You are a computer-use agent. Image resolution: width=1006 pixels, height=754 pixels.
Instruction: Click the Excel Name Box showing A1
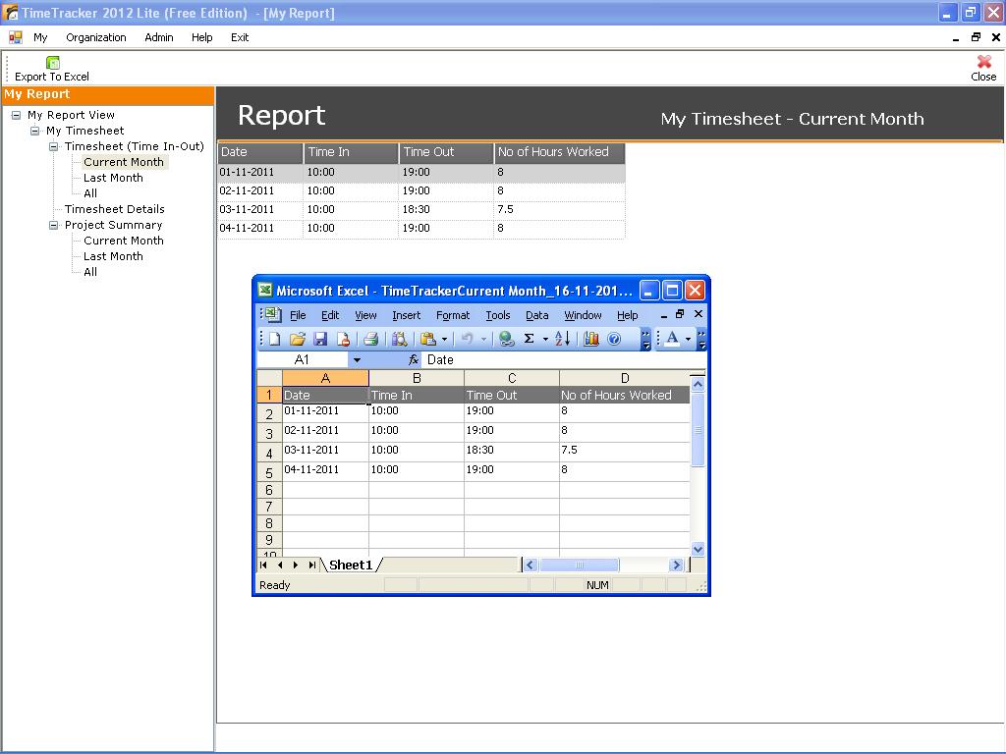(x=303, y=359)
